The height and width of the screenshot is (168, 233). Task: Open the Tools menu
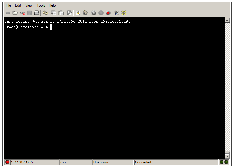point(41,5)
